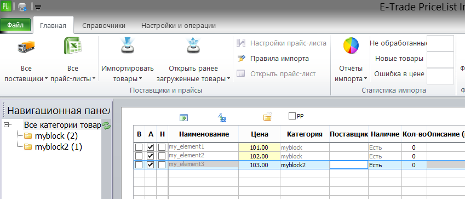
Task: Expand Открыть ранее загруженные товары dropdown arrow
Action: [x=228, y=79]
